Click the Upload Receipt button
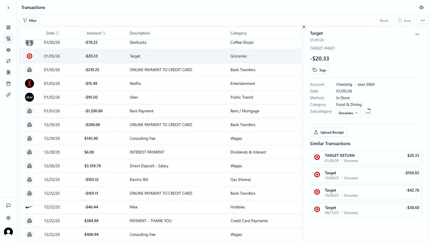 (329, 132)
